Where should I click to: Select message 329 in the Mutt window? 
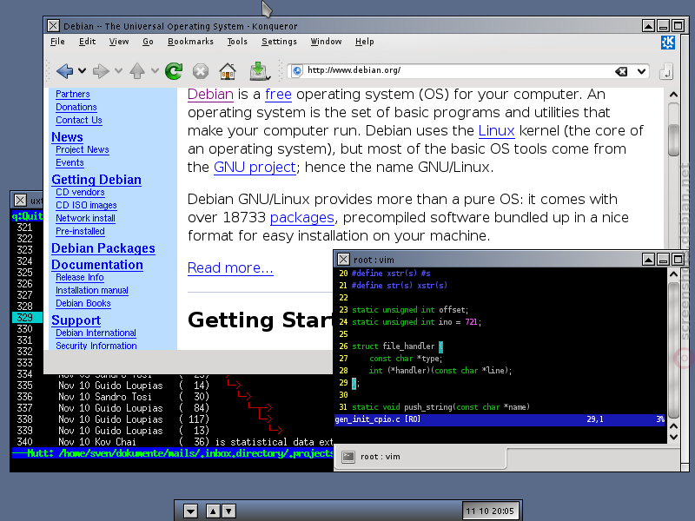[27, 318]
